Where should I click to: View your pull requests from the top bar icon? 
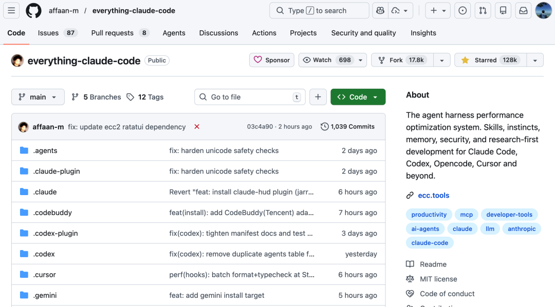[483, 10]
